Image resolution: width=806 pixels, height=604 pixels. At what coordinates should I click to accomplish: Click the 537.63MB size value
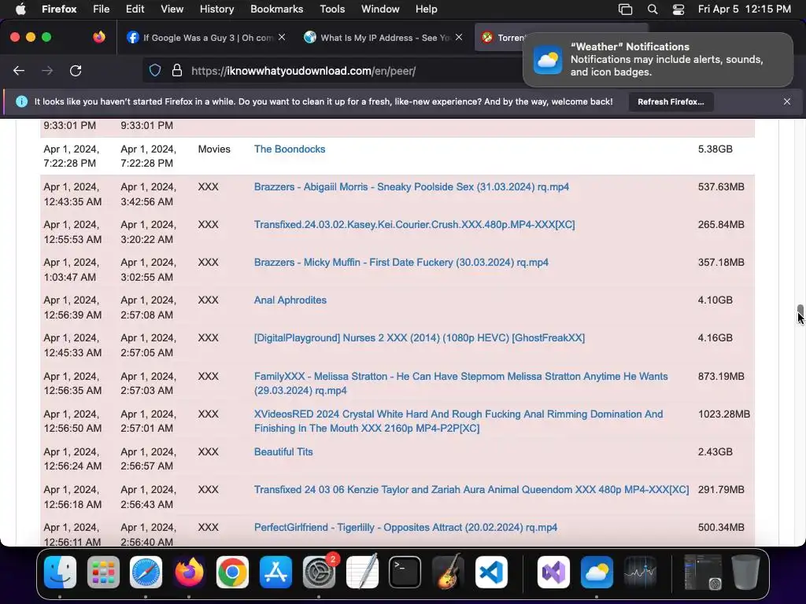point(721,187)
